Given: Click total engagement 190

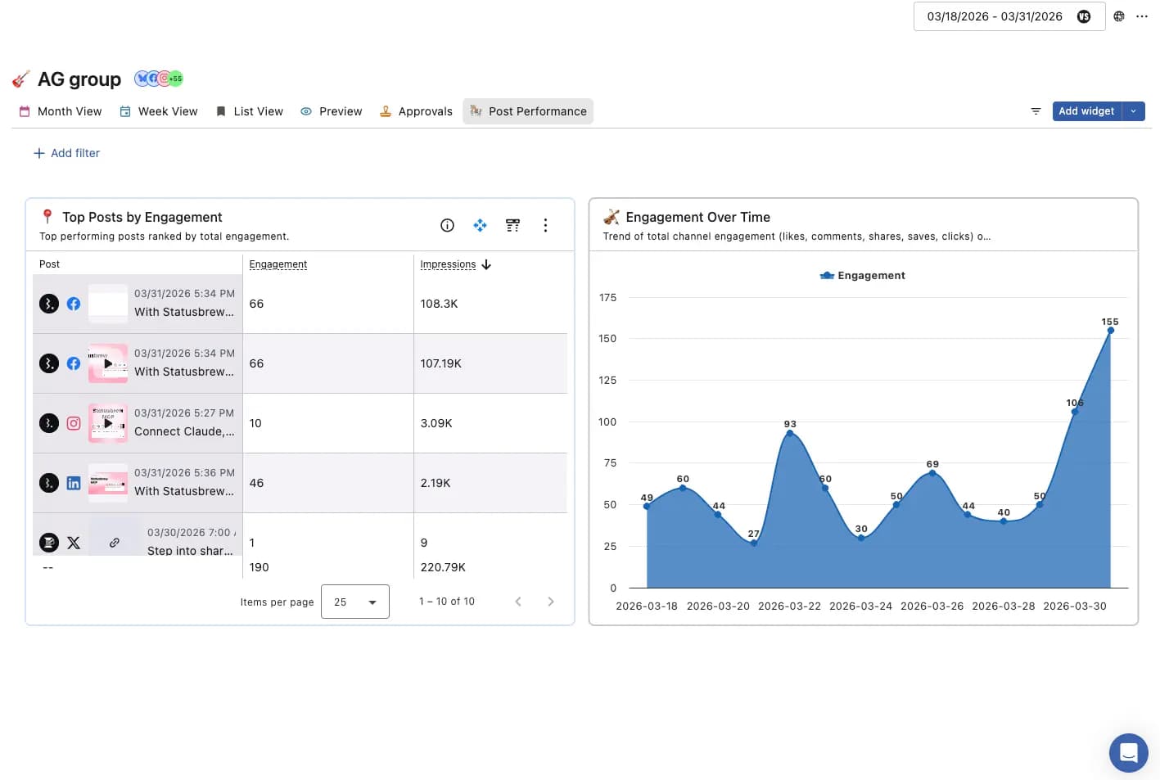Looking at the screenshot, I should click(x=259, y=567).
